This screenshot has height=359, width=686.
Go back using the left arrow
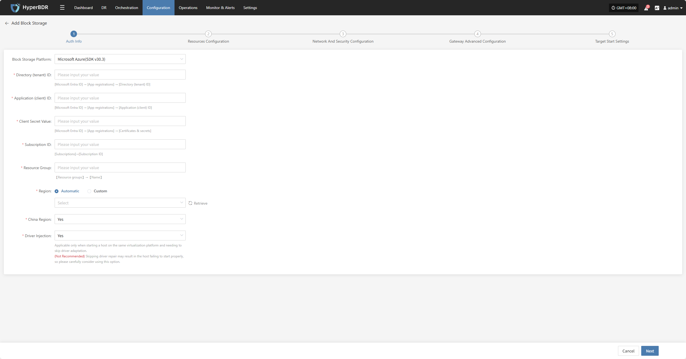point(7,23)
